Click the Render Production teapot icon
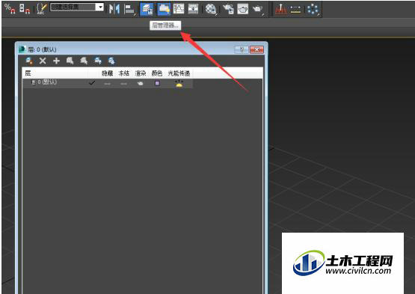415x294 pixels. tap(257, 9)
